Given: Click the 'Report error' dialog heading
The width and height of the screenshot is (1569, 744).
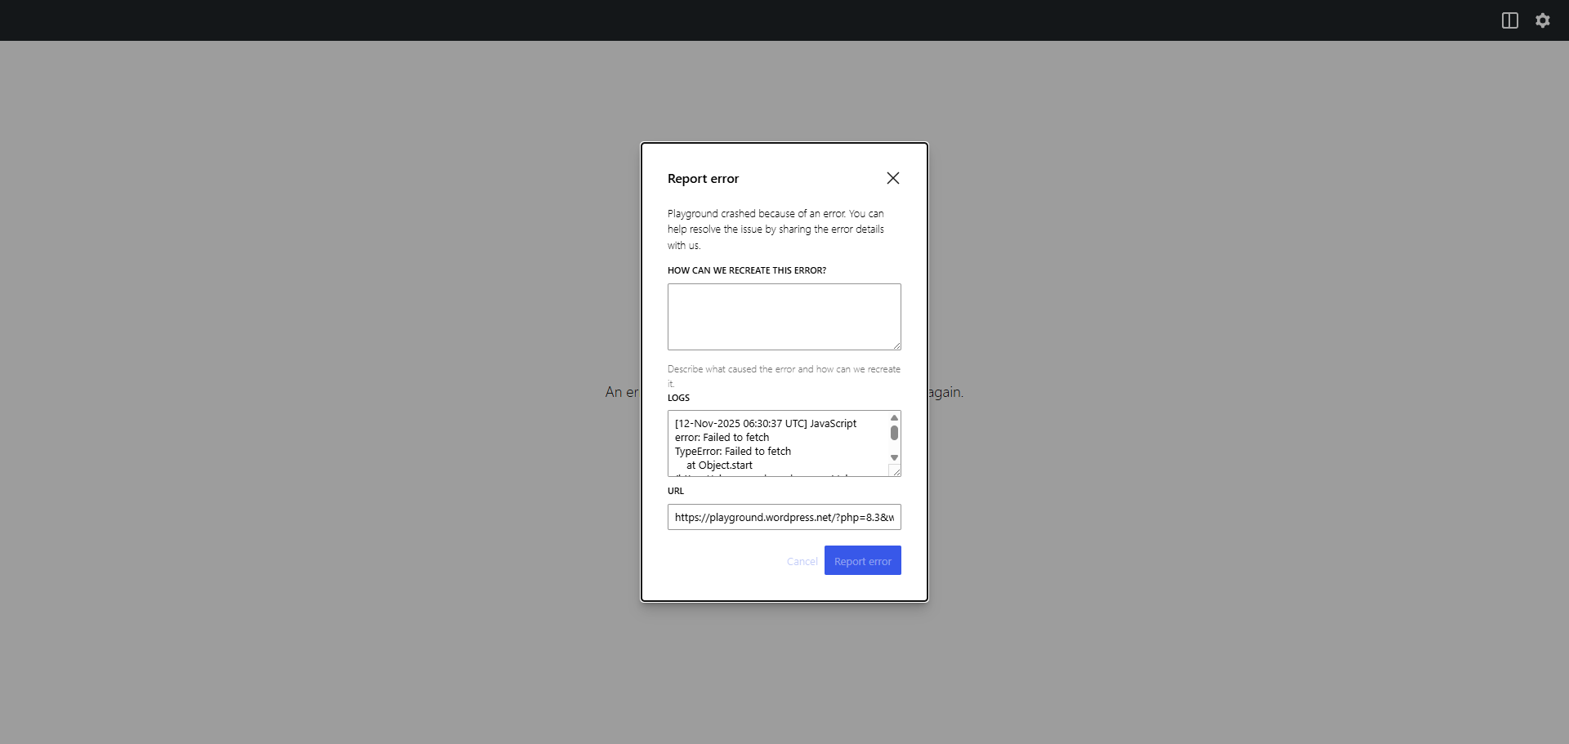Looking at the screenshot, I should (x=703, y=179).
